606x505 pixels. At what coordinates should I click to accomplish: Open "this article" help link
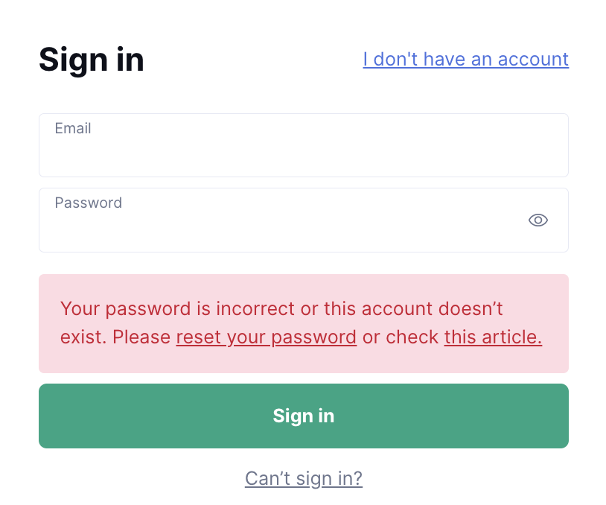[492, 337]
